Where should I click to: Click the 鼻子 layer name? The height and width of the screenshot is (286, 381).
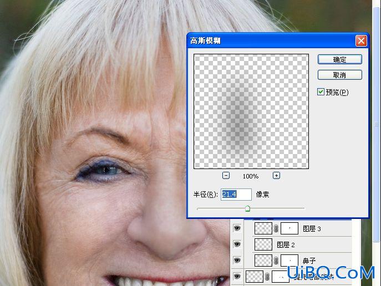click(x=309, y=261)
